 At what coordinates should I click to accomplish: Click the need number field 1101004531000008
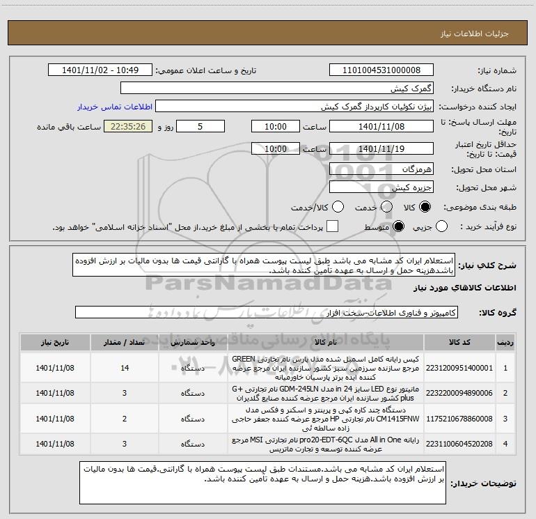[381, 70]
